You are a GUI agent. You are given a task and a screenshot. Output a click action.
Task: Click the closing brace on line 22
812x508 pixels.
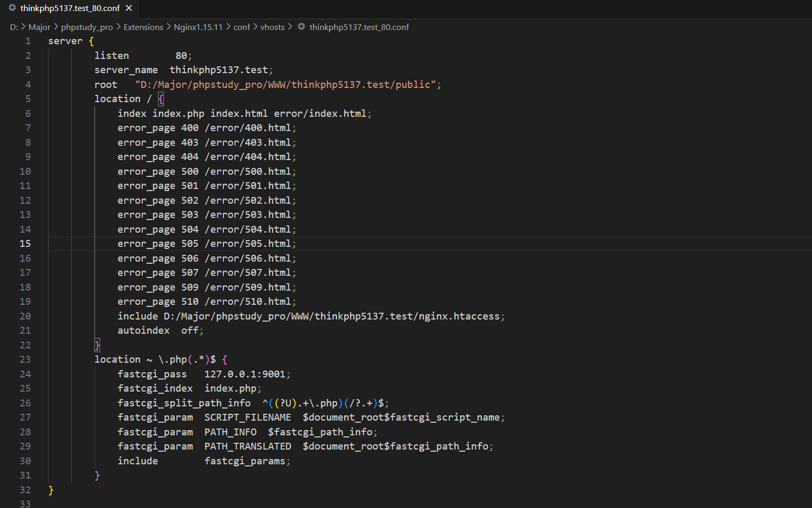pyautogui.click(x=97, y=345)
